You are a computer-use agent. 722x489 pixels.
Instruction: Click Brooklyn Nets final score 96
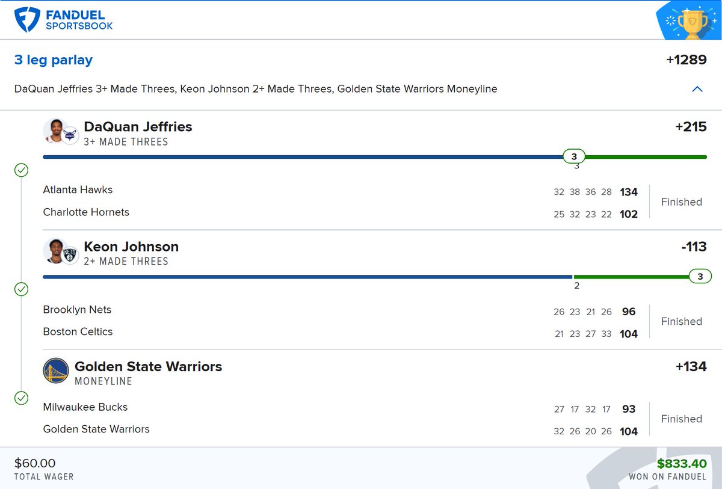point(629,312)
